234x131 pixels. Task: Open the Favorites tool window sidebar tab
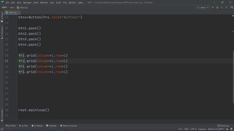coord(2,115)
